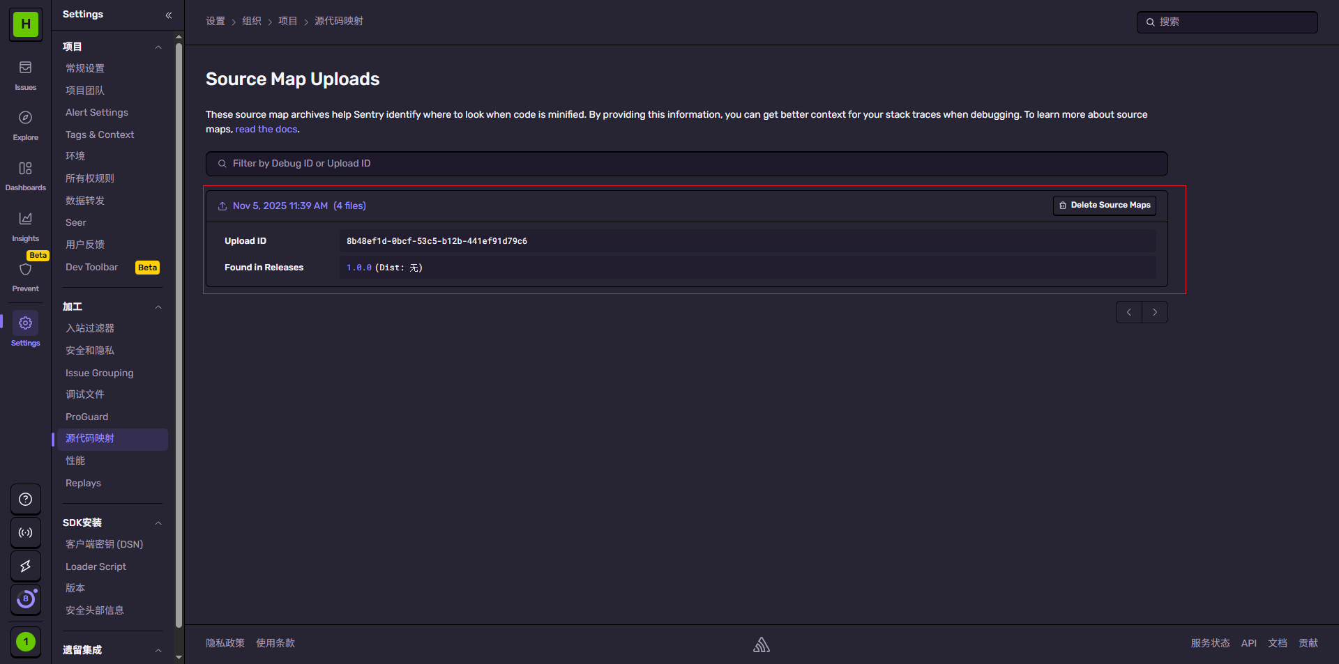Collapse the Settings sidebar panel
The height and width of the screenshot is (664, 1339).
(x=168, y=15)
